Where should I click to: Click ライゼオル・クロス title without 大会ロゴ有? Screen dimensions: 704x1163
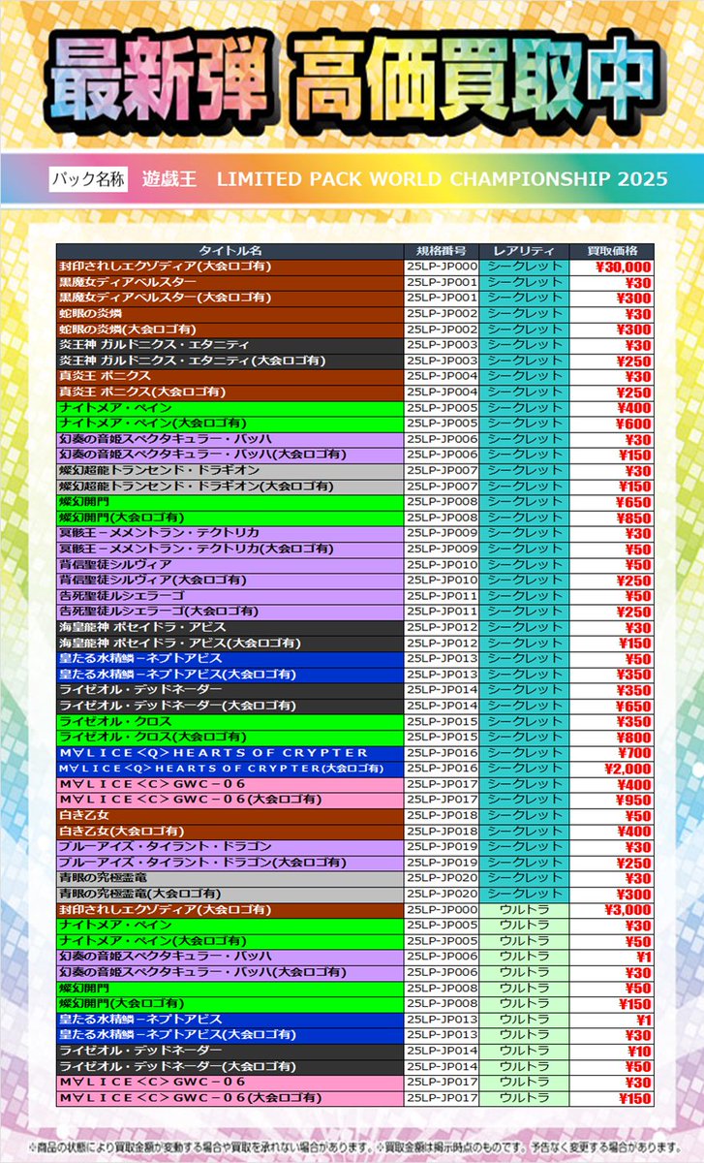(230, 722)
